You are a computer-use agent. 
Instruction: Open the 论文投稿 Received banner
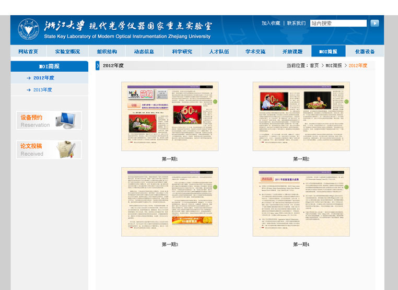click(49, 149)
